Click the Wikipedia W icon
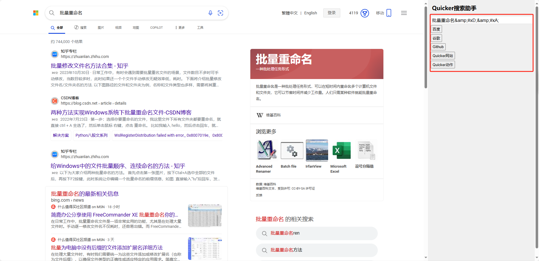This screenshot has width=539, height=261. 260,115
